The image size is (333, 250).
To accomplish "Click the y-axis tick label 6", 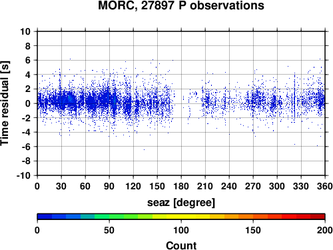I will [x=27, y=60].
